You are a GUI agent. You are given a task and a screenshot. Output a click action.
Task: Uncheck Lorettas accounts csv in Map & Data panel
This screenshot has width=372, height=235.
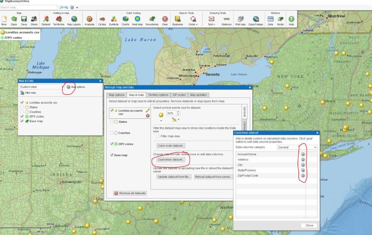coord(22,102)
